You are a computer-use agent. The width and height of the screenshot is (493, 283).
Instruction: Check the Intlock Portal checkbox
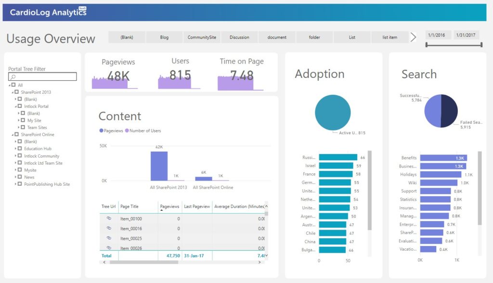tap(19, 106)
